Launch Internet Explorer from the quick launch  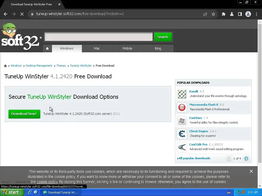pyautogui.click(x=30, y=192)
